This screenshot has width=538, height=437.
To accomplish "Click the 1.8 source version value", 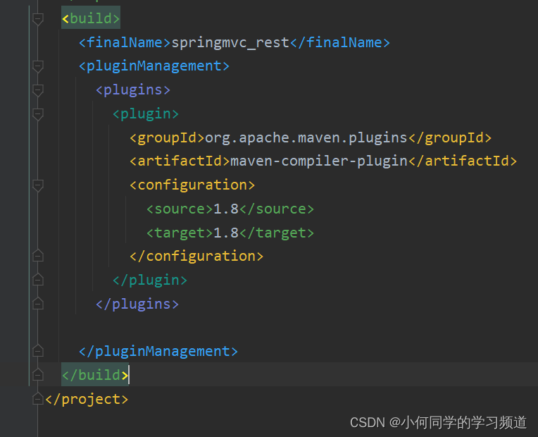I will click(226, 209).
